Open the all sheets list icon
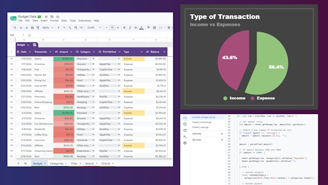This screenshot has height=185, width=328. click(x=25, y=163)
